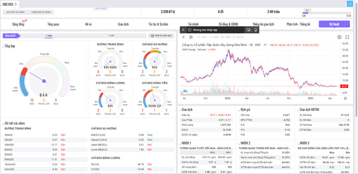Change candlestick chart type icon
358x174 pixels.
[191, 37]
